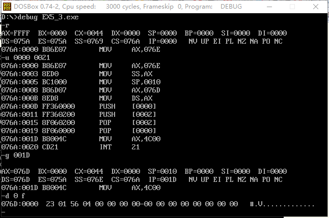Image resolution: width=329 pixels, height=218 pixels.
Task: Close the DOSBox window
Action: coord(316,7)
